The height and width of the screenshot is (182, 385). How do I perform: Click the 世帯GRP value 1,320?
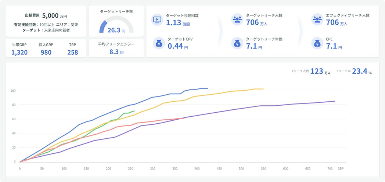pyautogui.click(x=19, y=52)
